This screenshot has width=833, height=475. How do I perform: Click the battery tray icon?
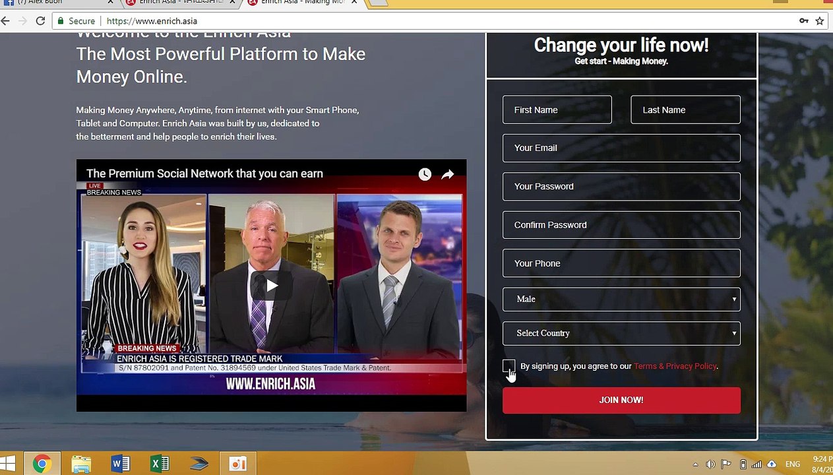(x=743, y=464)
